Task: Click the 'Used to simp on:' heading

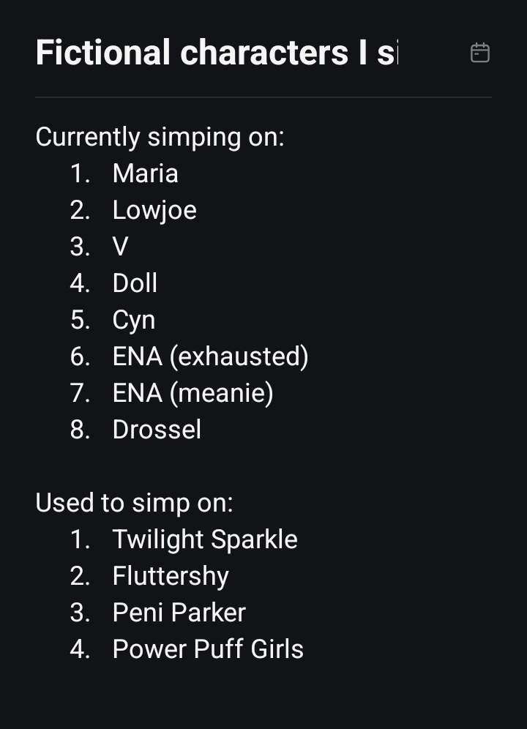Action: 134,503
